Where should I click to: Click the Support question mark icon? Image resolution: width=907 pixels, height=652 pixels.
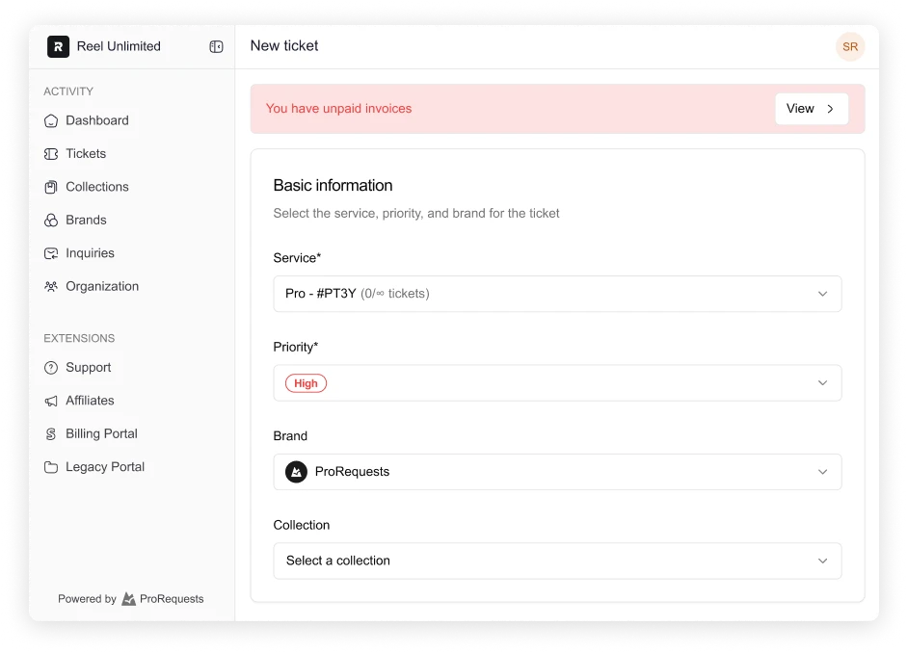51,368
